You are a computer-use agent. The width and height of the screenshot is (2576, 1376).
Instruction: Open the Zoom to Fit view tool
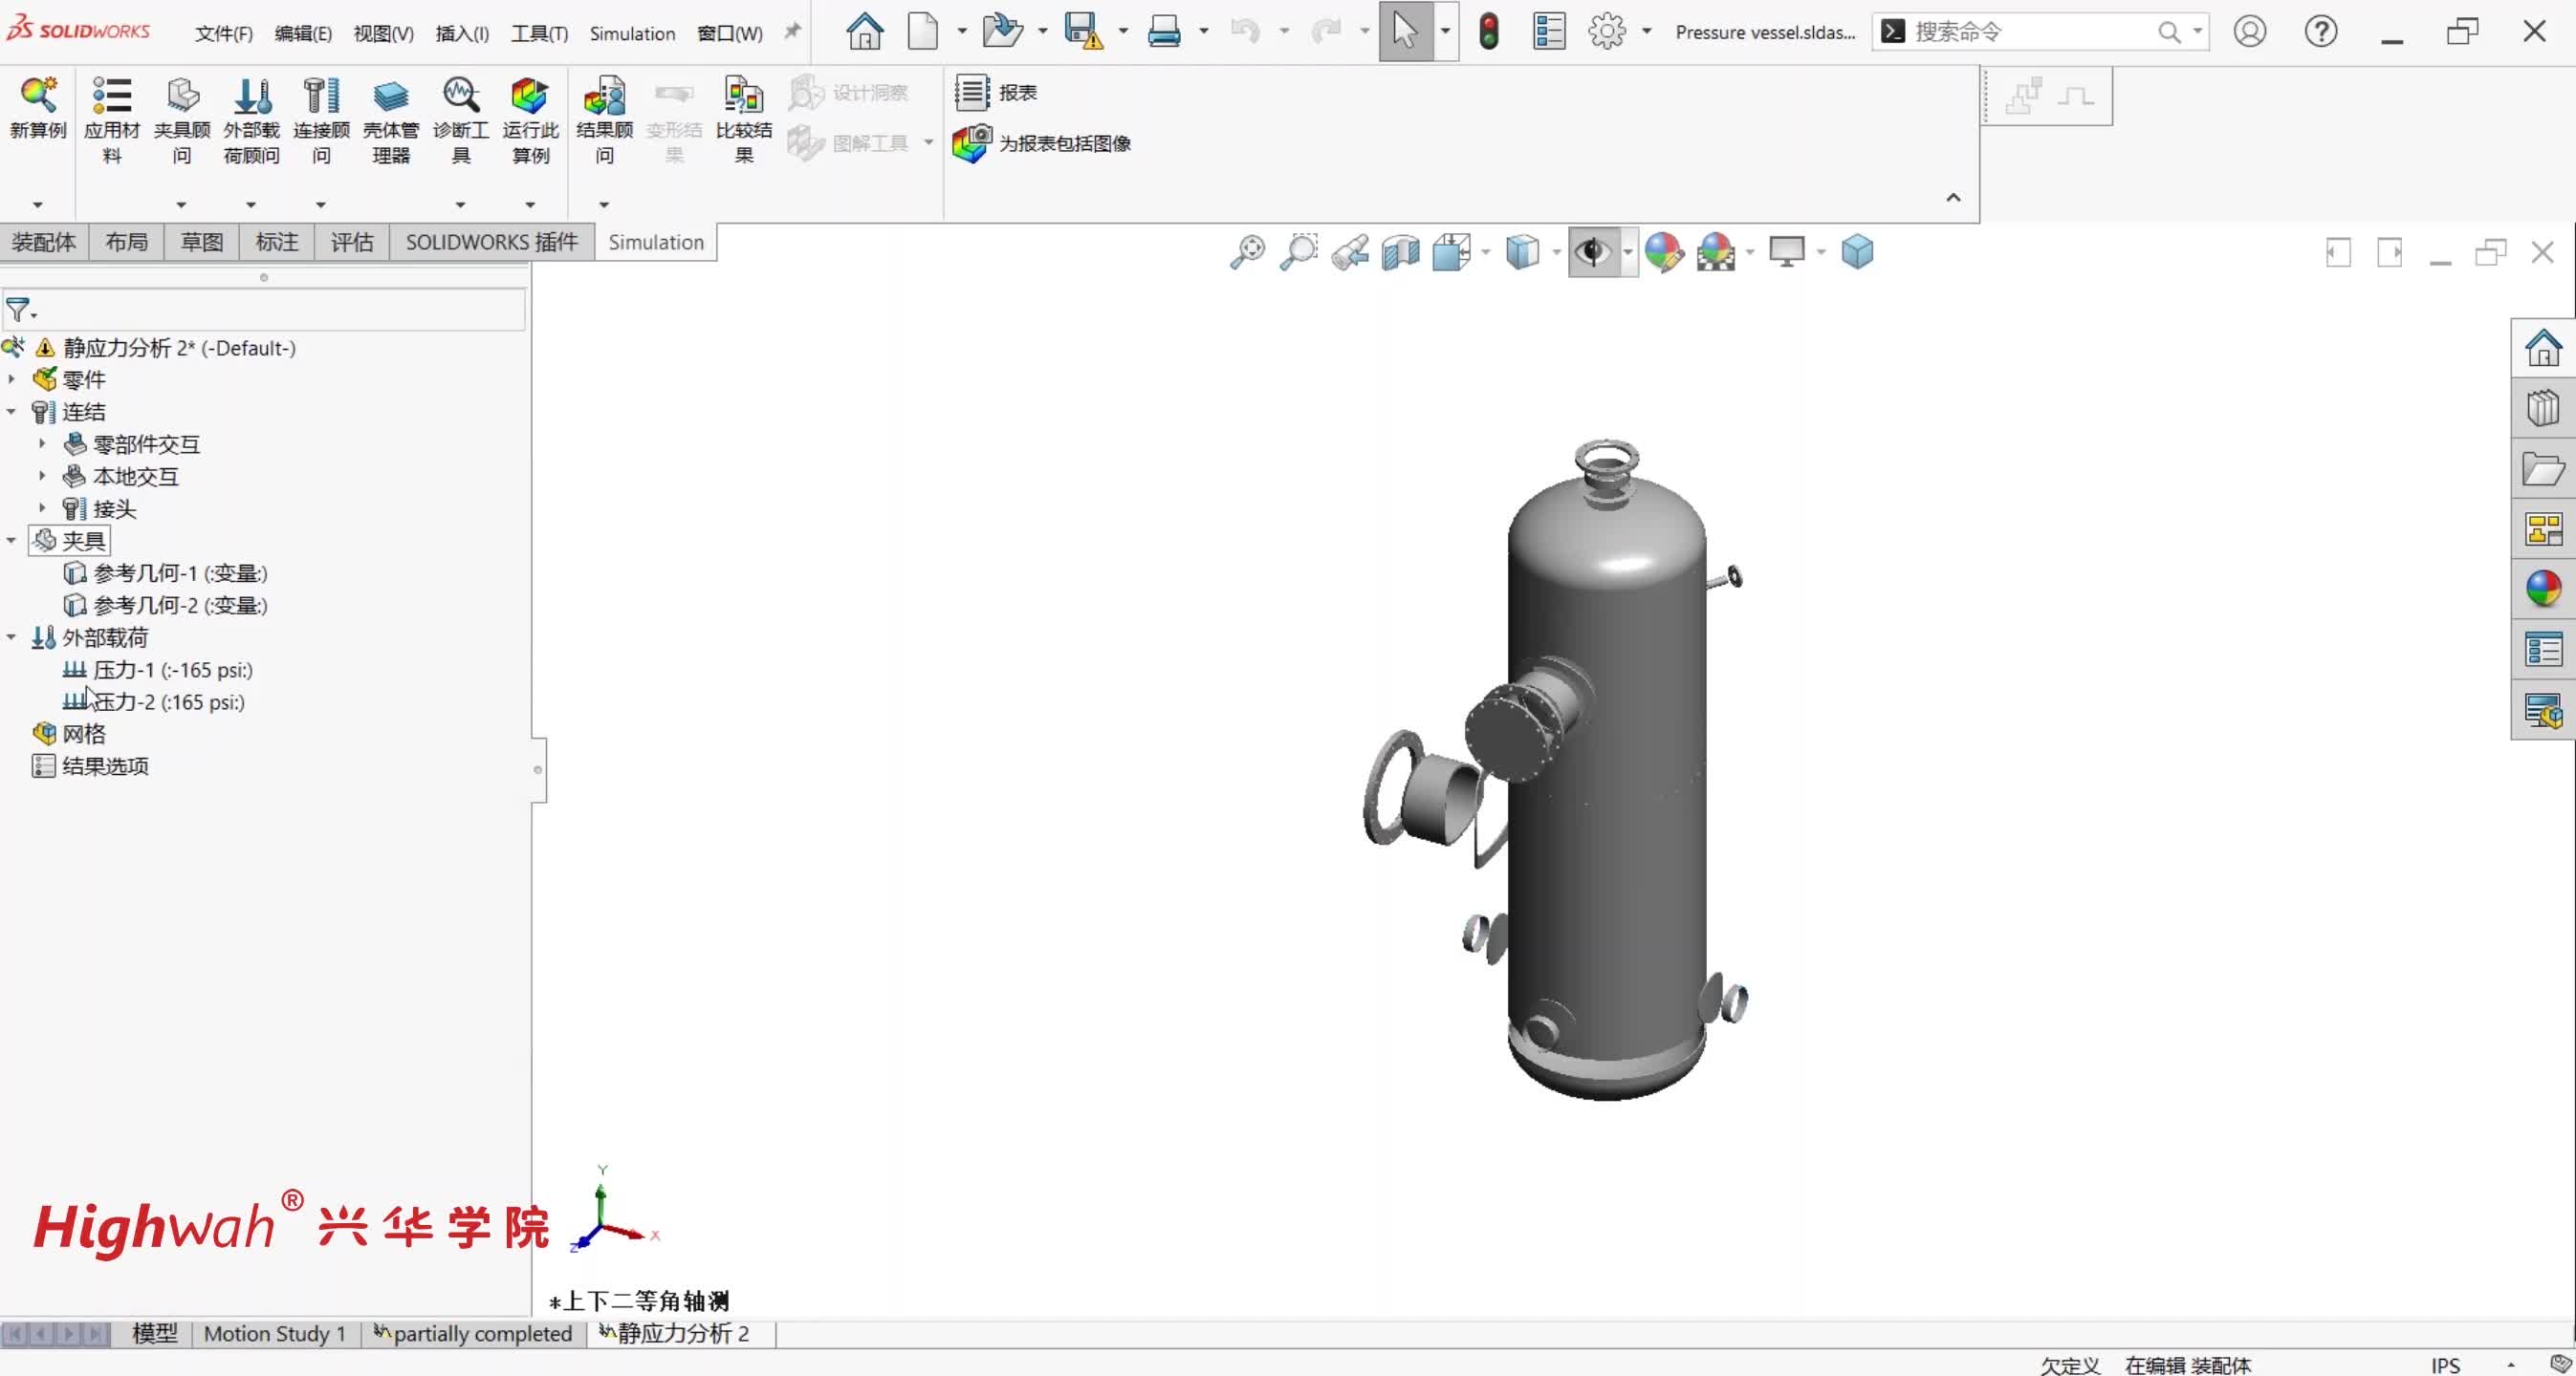pyautogui.click(x=1246, y=252)
